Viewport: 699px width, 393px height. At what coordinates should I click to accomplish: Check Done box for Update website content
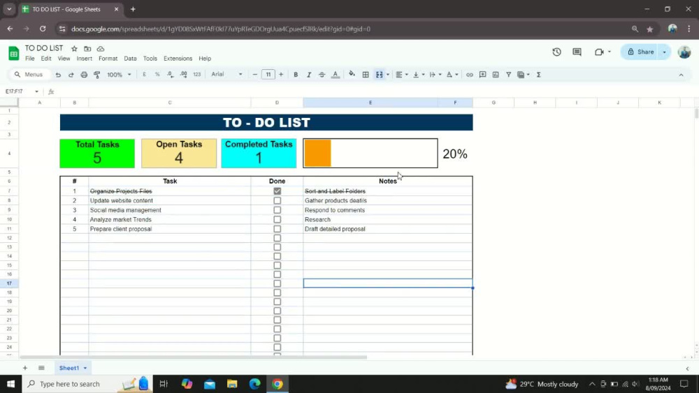click(278, 201)
